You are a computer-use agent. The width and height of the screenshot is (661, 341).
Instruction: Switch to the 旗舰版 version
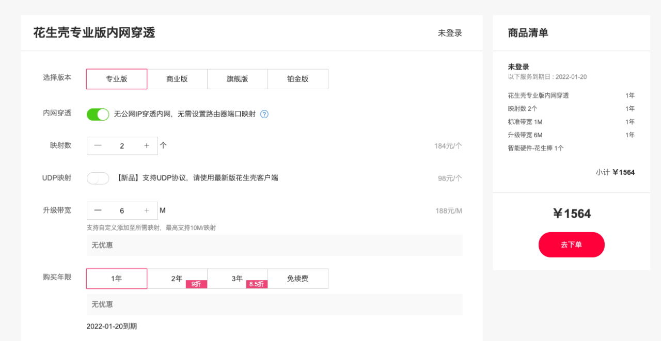(x=238, y=78)
